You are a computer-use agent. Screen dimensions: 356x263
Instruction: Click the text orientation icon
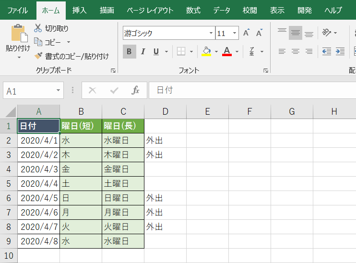click(x=326, y=33)
